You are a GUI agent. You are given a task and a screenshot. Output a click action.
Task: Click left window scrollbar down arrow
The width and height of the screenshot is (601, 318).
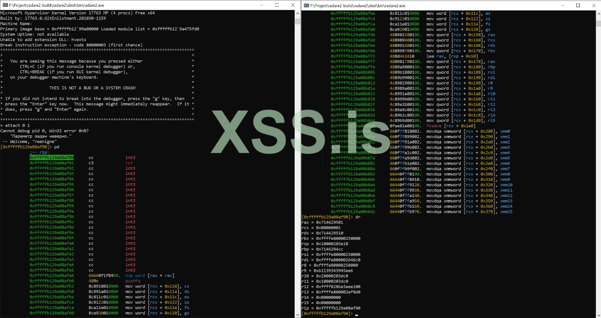(297, 314)
